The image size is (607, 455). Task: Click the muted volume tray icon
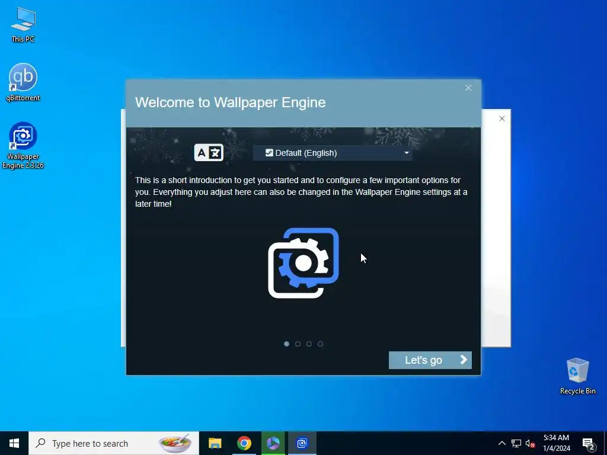pos(531,443)
